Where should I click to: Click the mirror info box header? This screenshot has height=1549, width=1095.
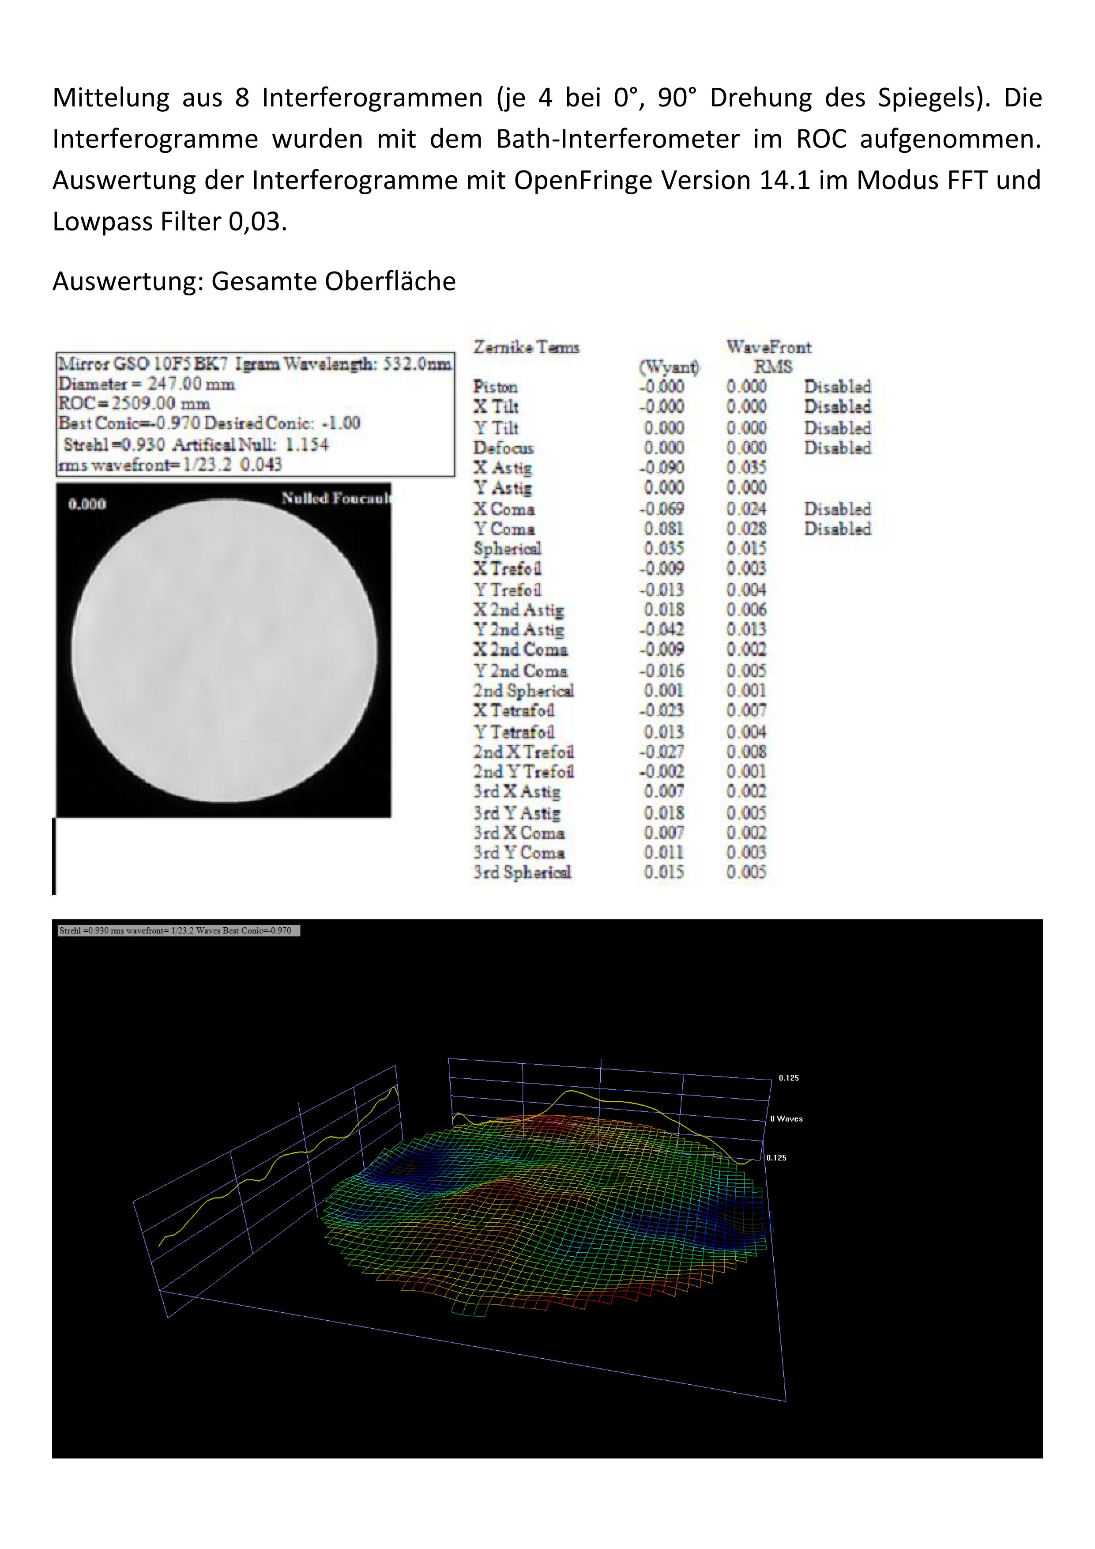coord(254,364)
